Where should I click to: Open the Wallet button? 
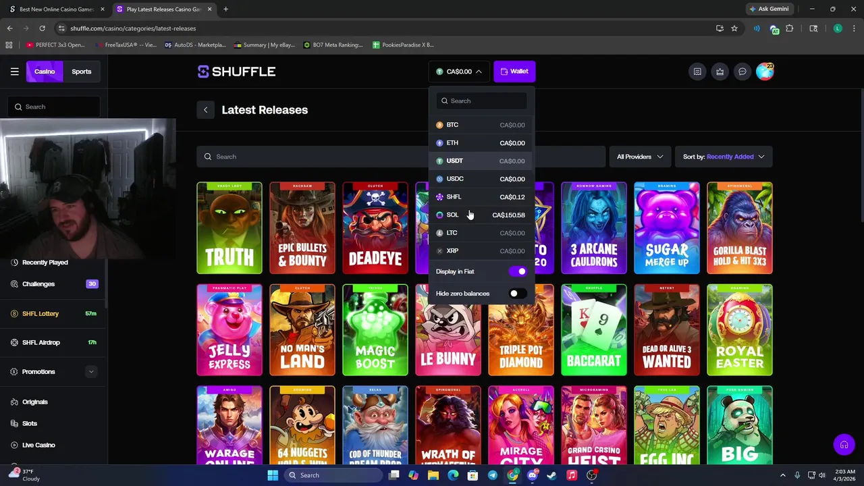pos(514,72)
